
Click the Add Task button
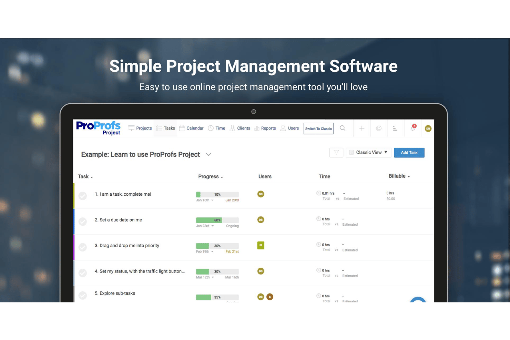[409, 153]
